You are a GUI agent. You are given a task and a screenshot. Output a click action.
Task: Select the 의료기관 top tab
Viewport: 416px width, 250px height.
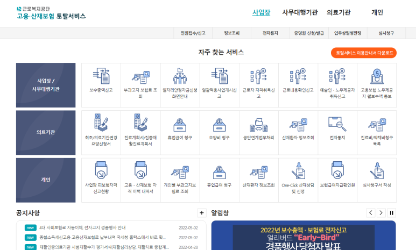click(339, 12)
